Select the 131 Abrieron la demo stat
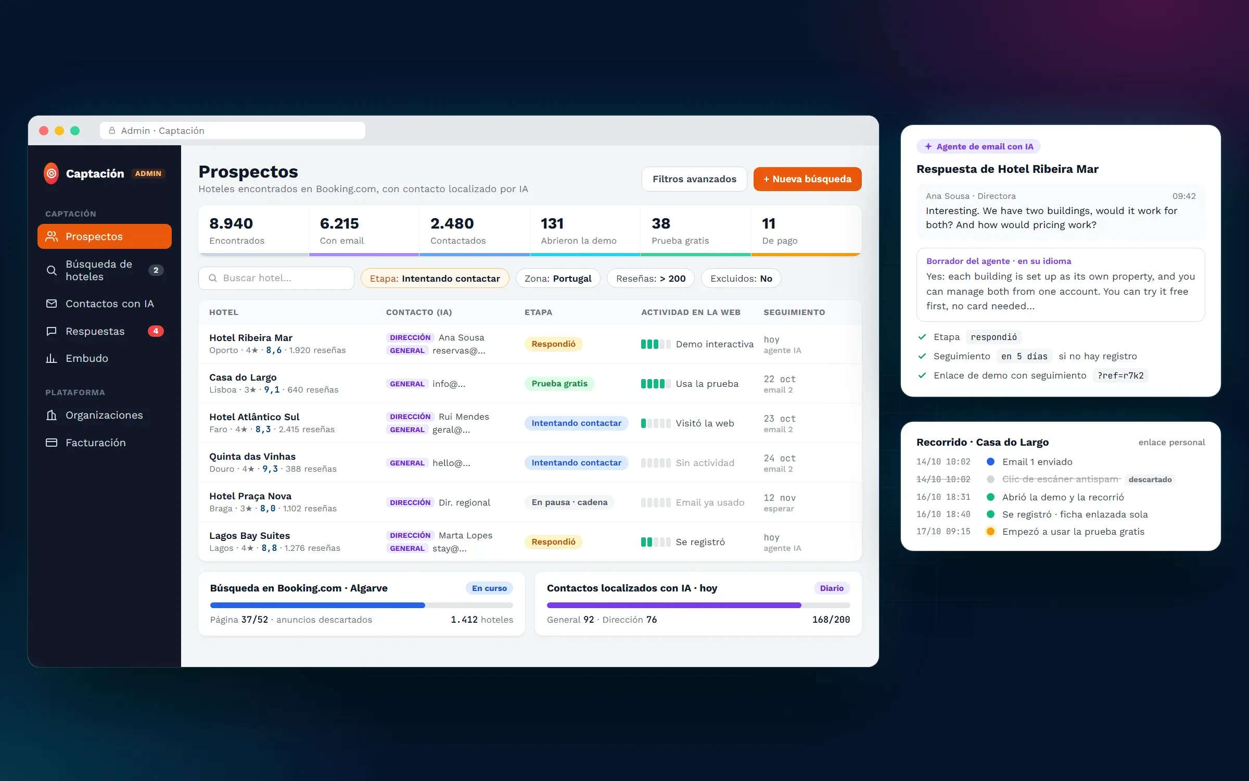This screenshot has width=1249, height=781. tap(585, 231)
